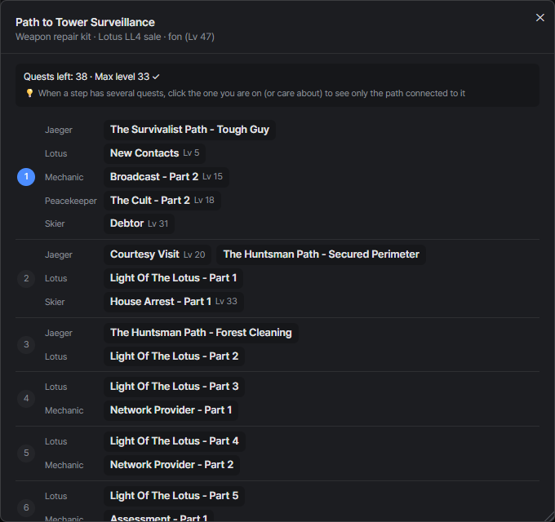Click the step 4 number badge
This screenshot has height=522, width=555.
coord(26,399)
